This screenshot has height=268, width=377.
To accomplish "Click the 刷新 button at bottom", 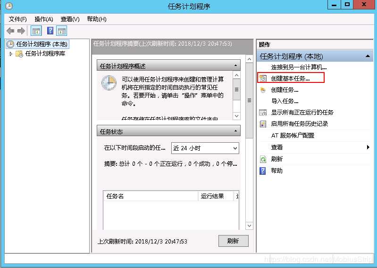I will pyautogui.click(x=233, y=241).
